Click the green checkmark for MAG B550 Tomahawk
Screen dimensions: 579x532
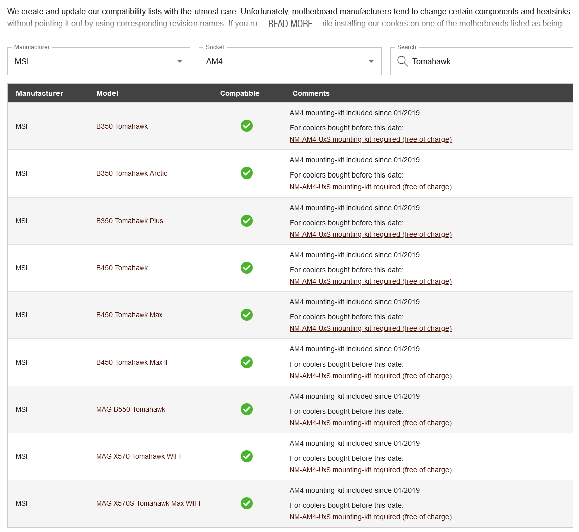(247, 409)
